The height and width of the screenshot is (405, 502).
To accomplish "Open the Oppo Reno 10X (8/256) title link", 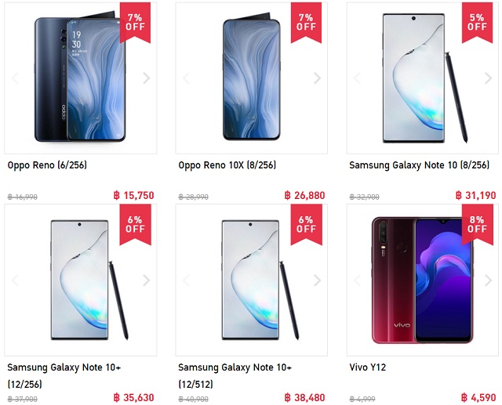I will (x=227, y=165).
